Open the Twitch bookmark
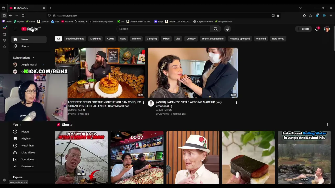This screenshot has width=335, height=188. tap(7, 22)
